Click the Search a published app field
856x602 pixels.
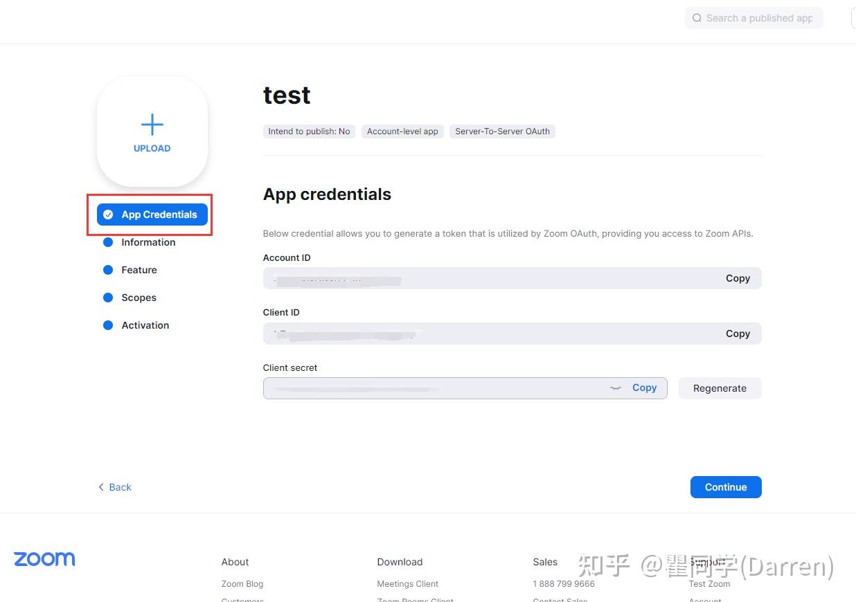pos(754,18)
